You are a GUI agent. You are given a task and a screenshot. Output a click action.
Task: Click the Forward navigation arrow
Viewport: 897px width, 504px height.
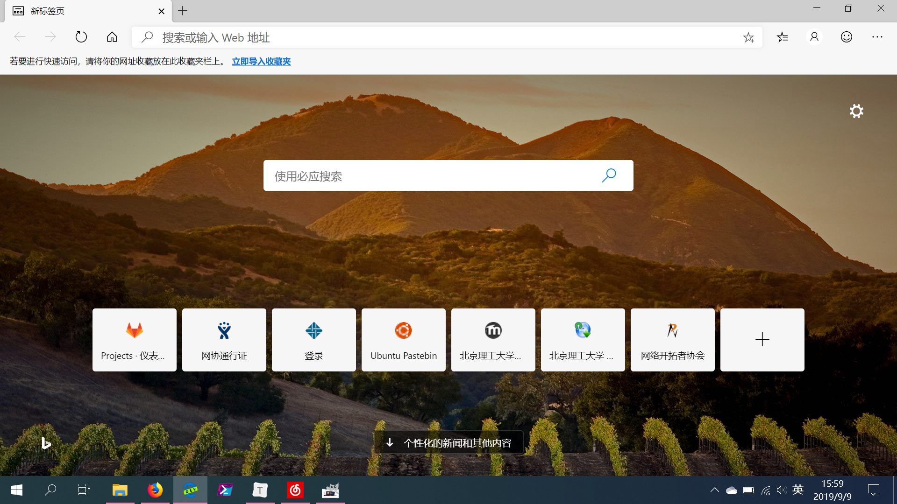(50, 37)
